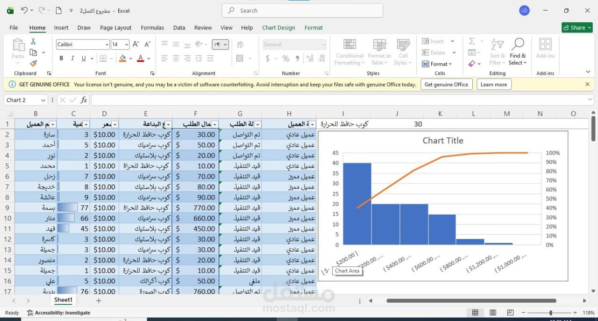Switch to the Formulas tab
This screenshot has height=321, width=598.
[152, 27]
